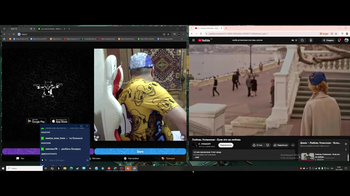This screenshot has height=196, width=350.
Task: Close the popout chat window
Action: tap(87, 126)
